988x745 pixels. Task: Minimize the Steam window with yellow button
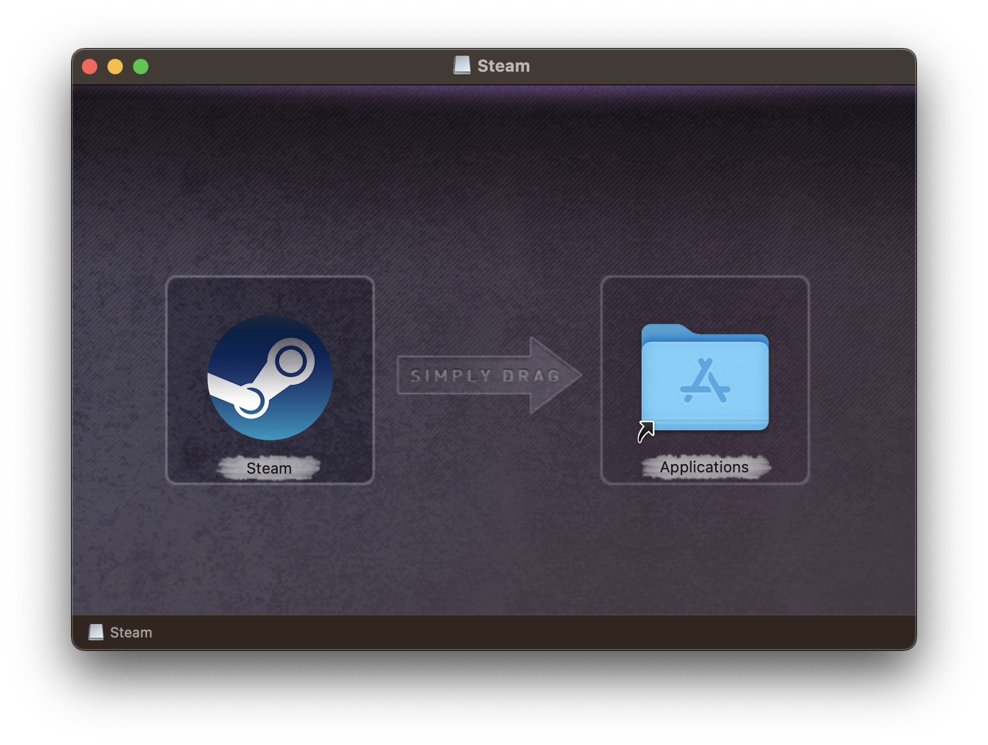tap(115, 67)
